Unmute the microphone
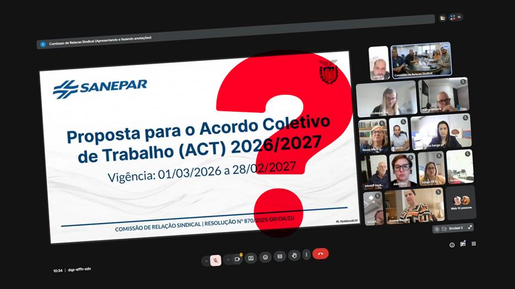The image size is (515, 289). pyautogui.click(x=216, y=260)
